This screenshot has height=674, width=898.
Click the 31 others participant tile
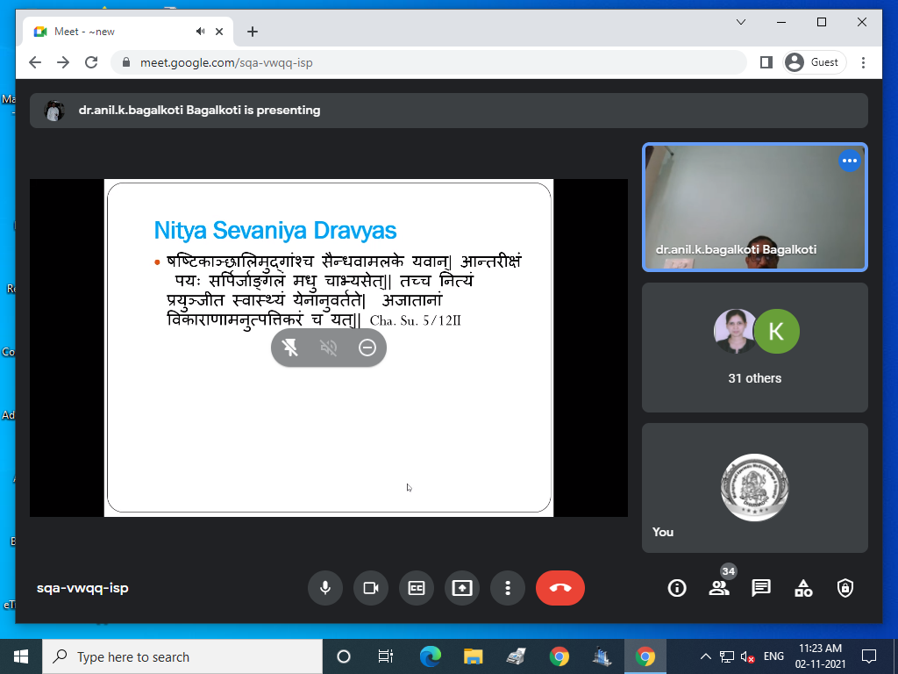tap(754, 348)
